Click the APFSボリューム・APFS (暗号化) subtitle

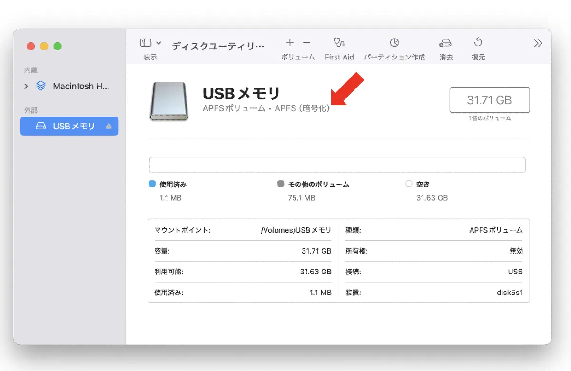click(x=266, y=108)
